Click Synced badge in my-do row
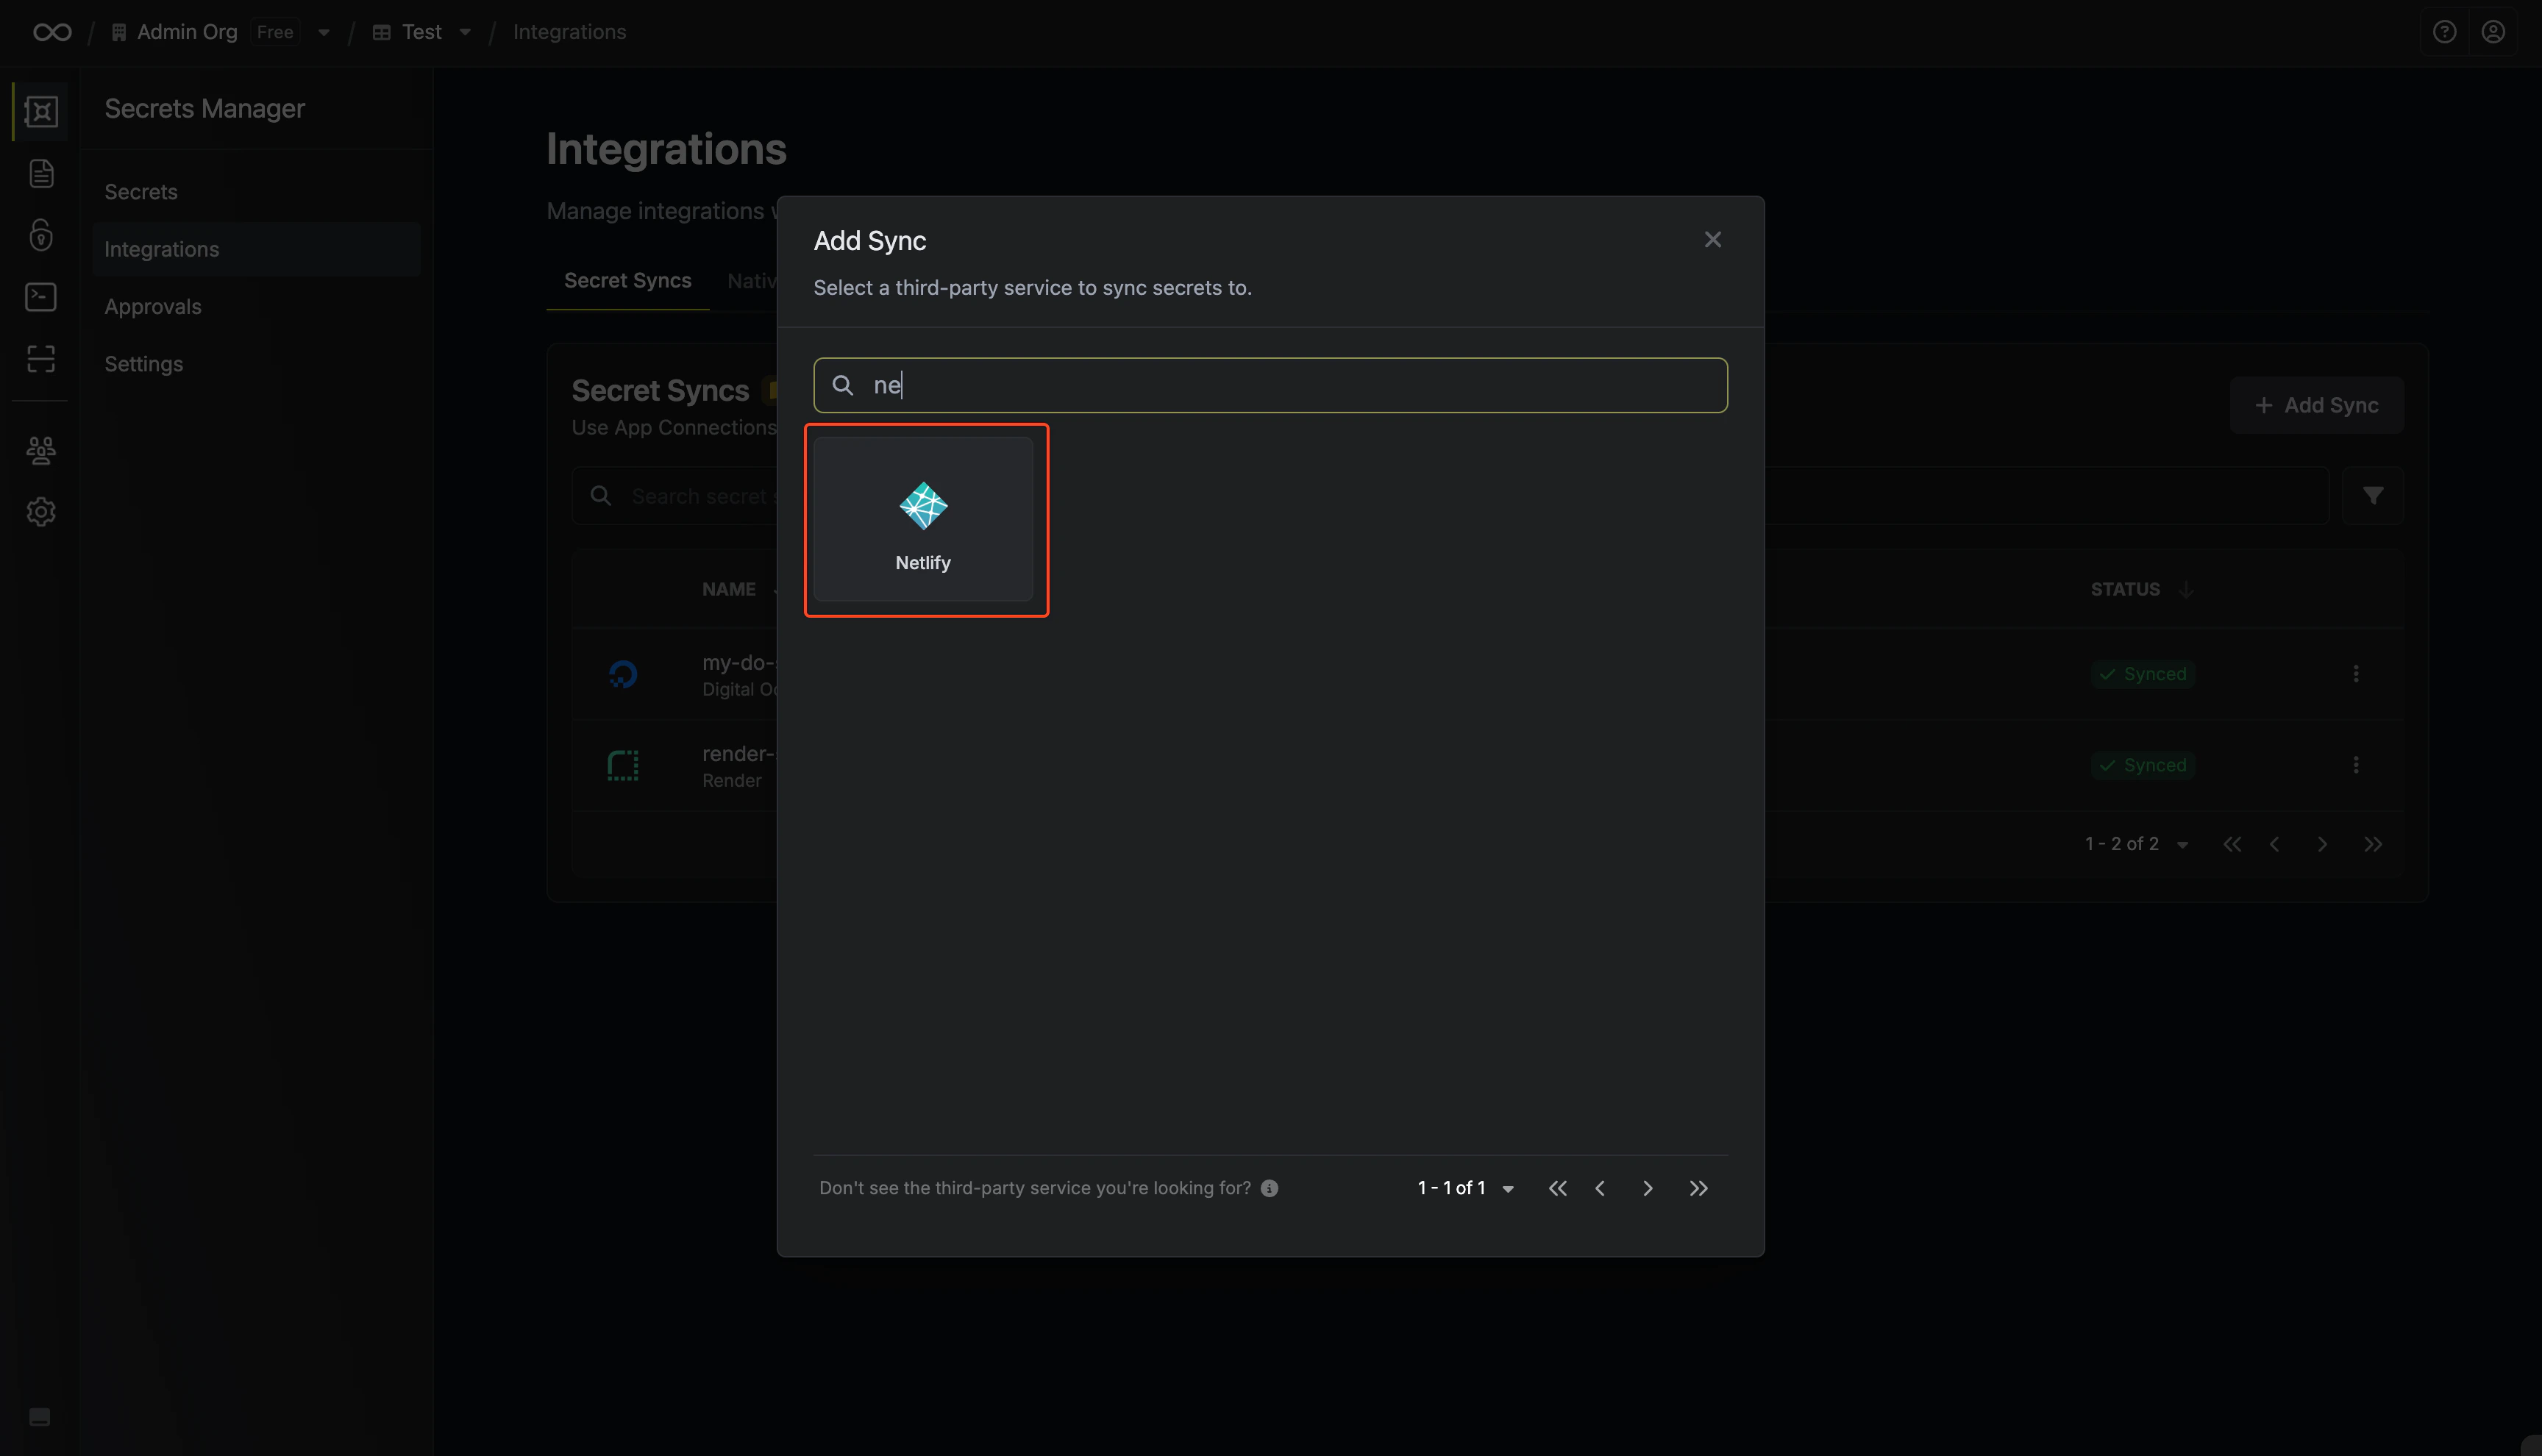Image resolution: width=2542 pixels, height=1456 pixels. pos(2142,674)
